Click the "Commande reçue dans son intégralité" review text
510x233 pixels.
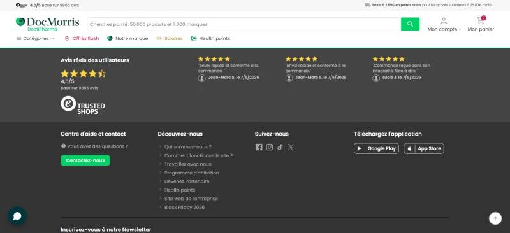coord(401,68)
